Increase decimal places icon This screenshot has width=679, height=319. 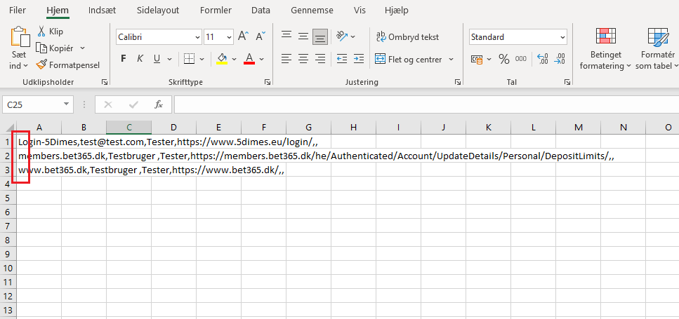coord(542,59)
